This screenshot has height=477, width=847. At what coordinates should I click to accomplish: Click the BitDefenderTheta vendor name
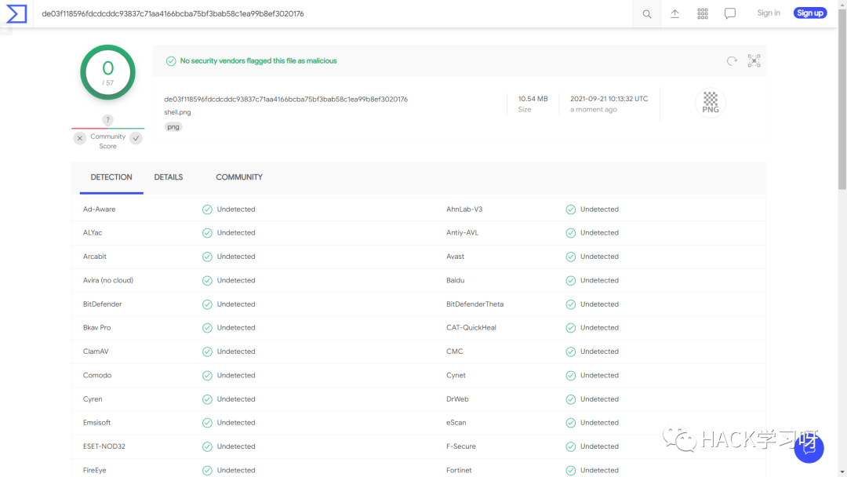tap(474, 304)
